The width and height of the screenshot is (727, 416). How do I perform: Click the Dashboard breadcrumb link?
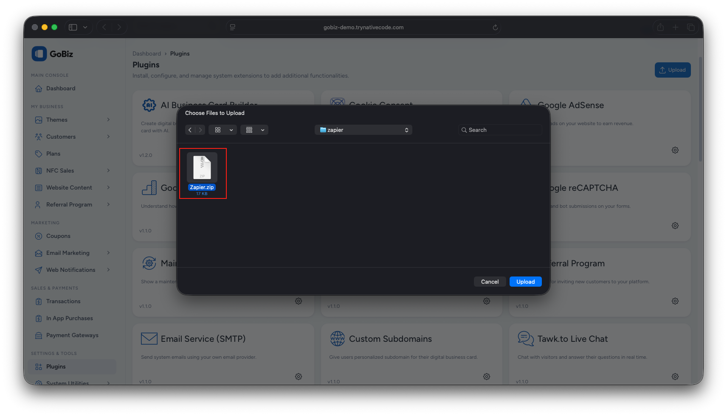[147, 53]
